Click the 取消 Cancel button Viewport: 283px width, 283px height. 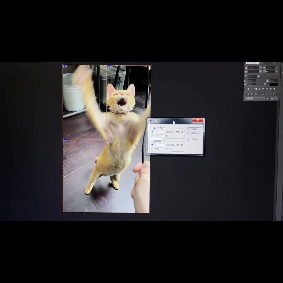tap(194, 133)
